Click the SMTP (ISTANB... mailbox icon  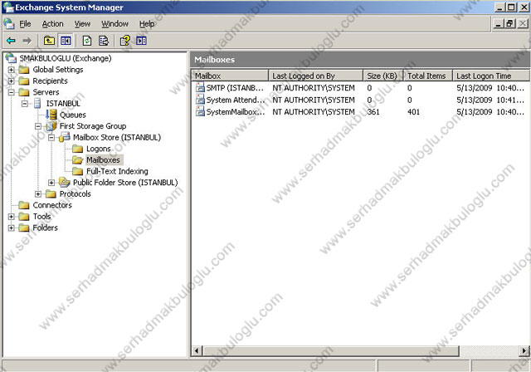pos(200,88)
